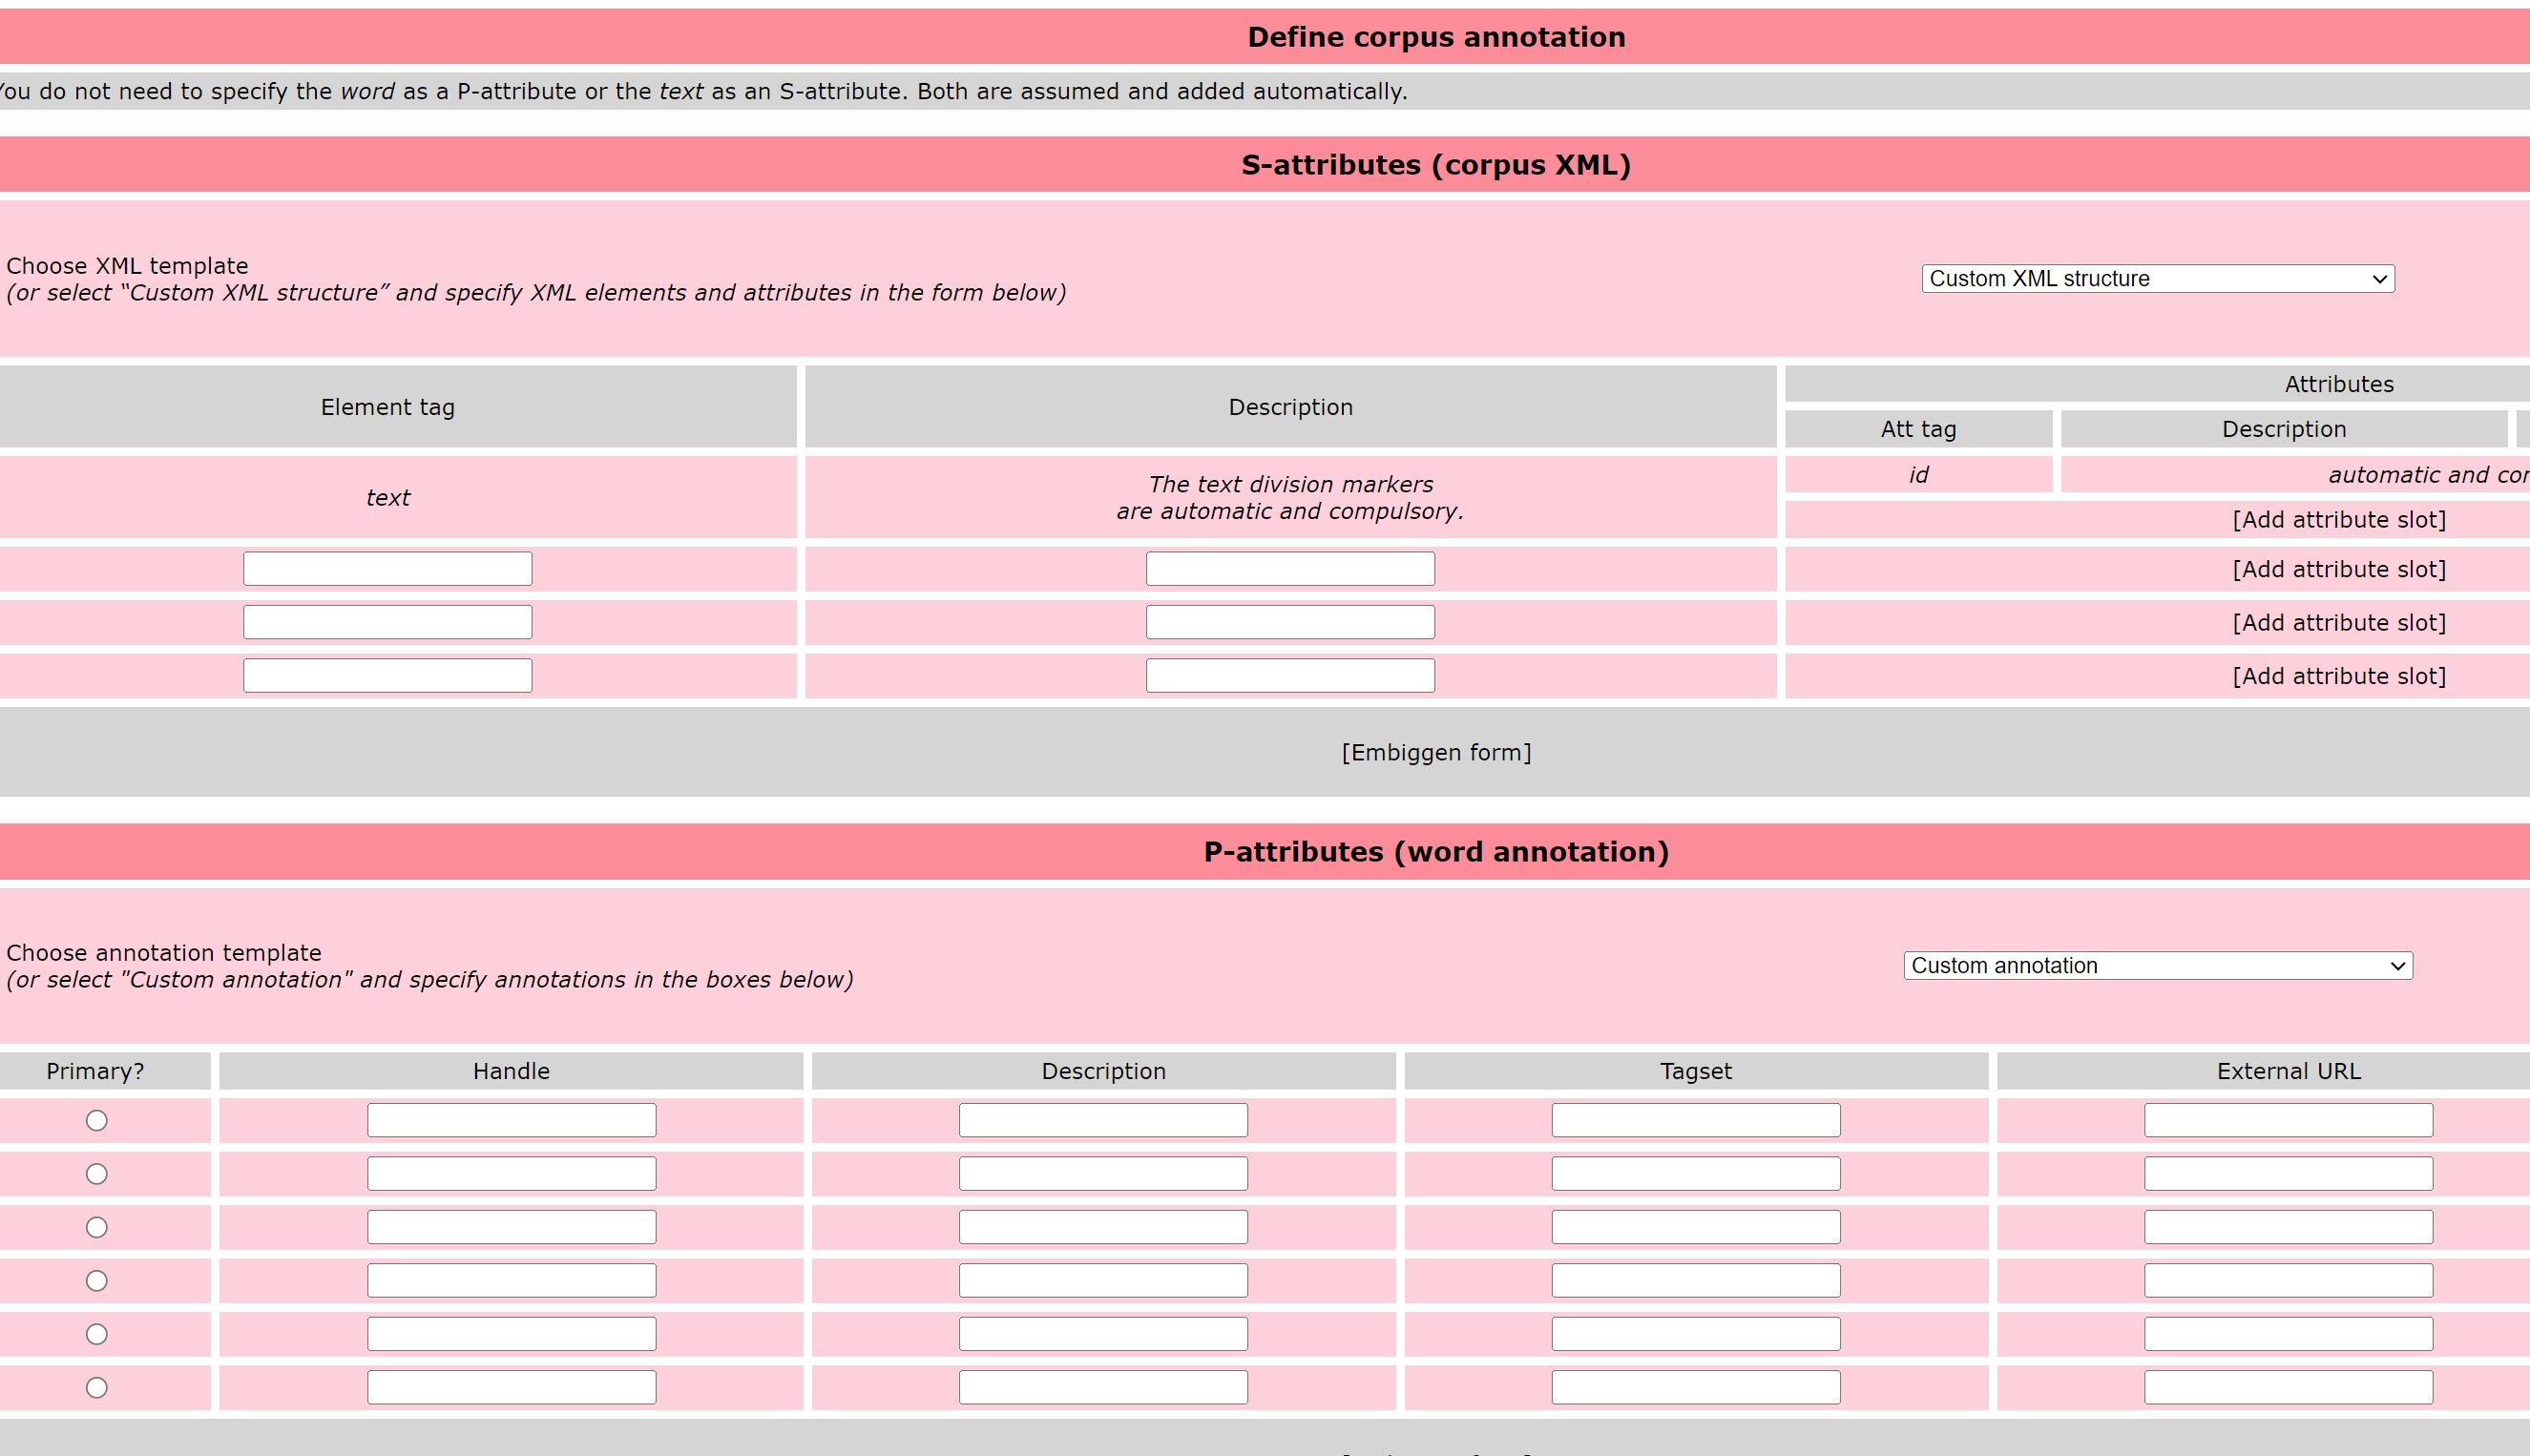The image size is (2530, 1456).
Task: Focus the third Element tag input
Action: click(388, 676)
